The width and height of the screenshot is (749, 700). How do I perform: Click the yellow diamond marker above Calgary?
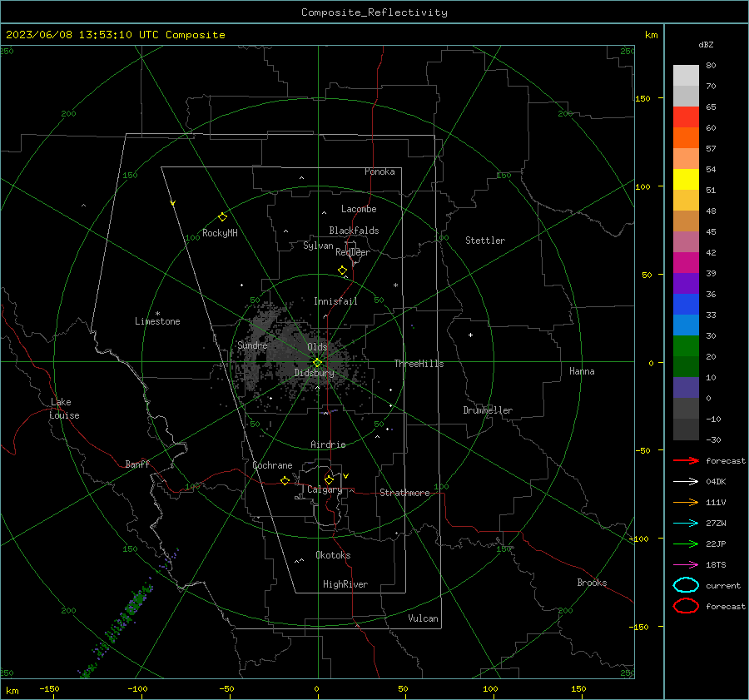tap(329, 479)
